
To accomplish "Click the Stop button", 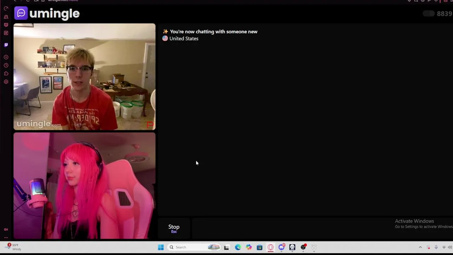I will 174,228.
